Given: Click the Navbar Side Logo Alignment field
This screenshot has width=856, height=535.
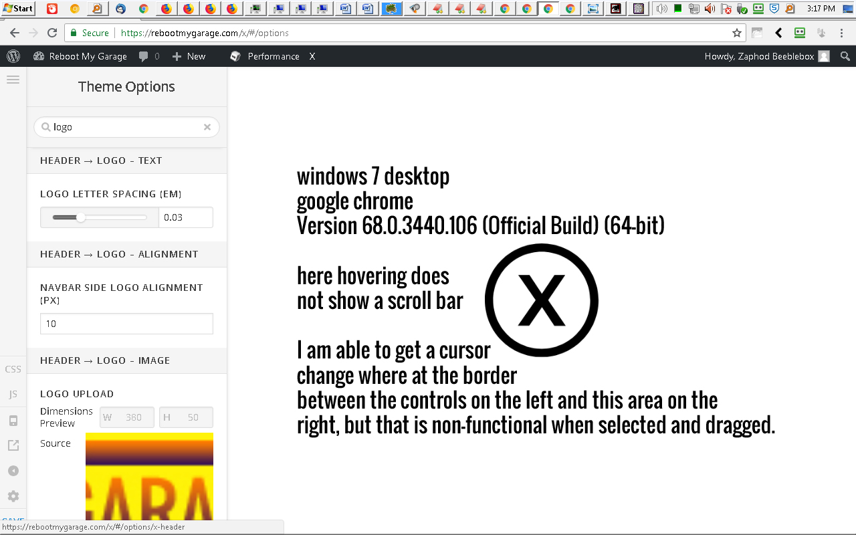Looking at the screenshot, I should click(x=126, y=324).
